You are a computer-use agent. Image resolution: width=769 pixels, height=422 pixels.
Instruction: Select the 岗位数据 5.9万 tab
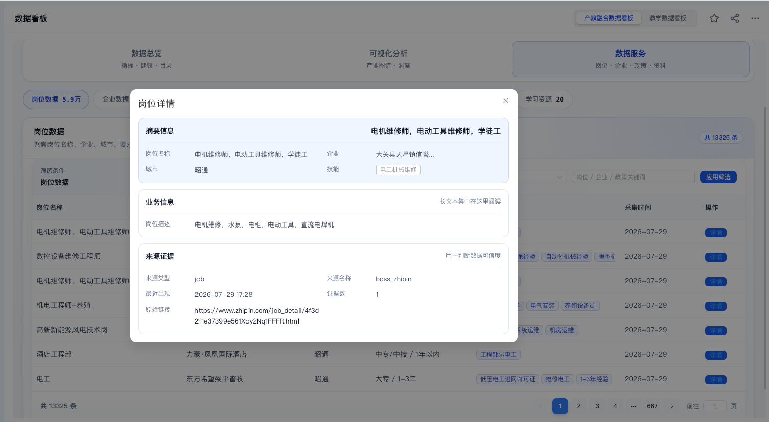56,100
